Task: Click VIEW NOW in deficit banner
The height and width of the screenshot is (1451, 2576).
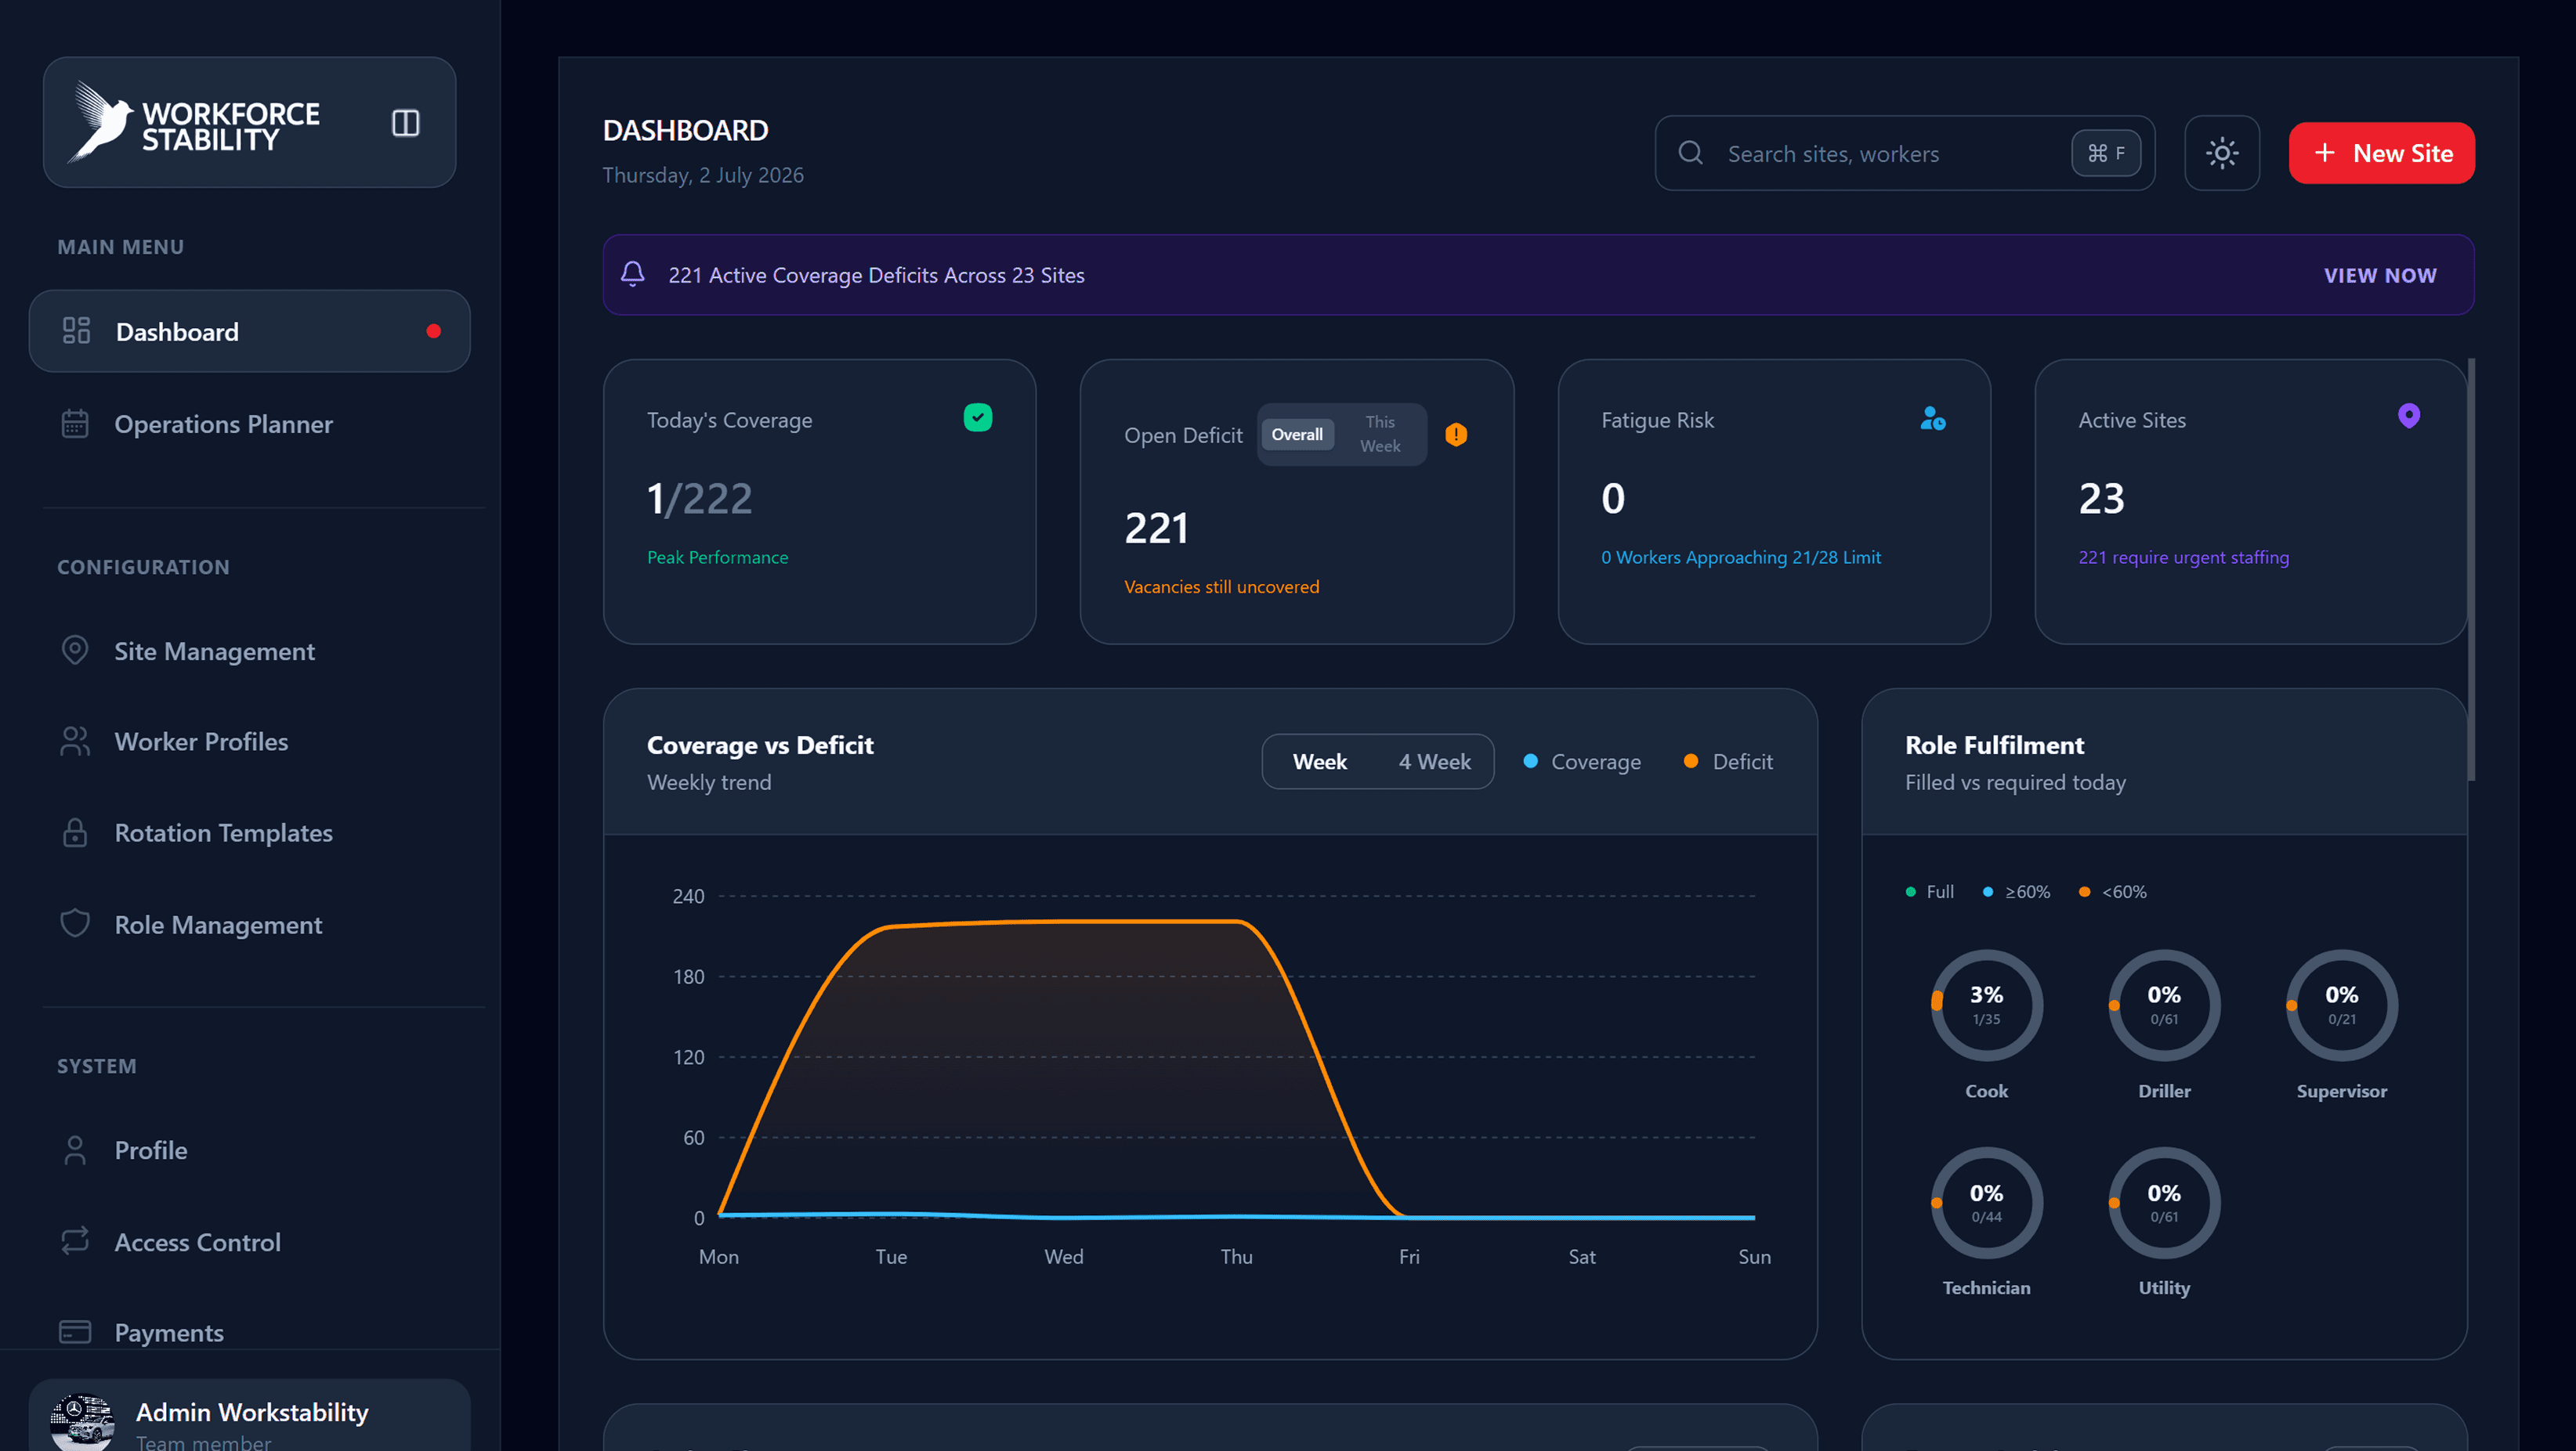Action: click(x=2380, y=275)
